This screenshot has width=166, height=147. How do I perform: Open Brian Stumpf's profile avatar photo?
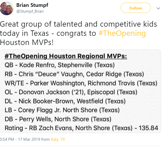pos(7,8)
